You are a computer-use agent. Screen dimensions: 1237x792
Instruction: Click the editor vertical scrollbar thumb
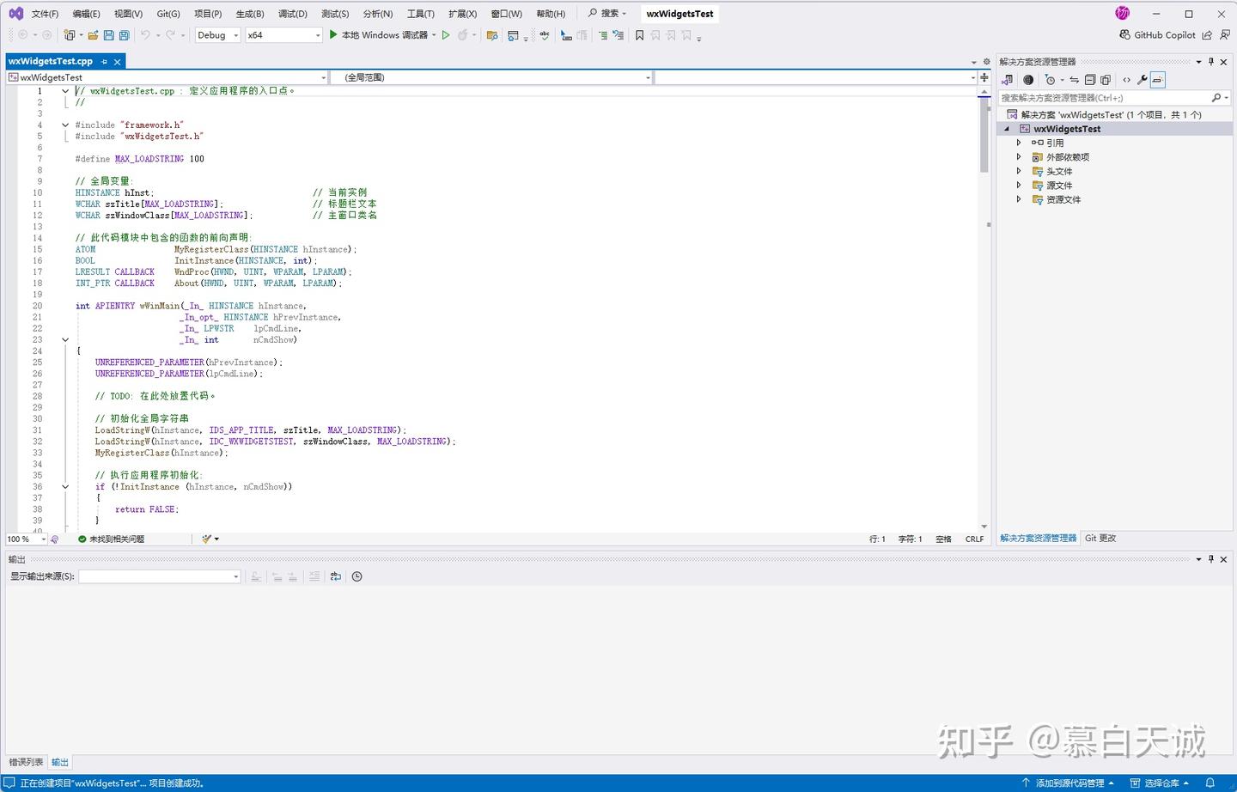(984, 133)
